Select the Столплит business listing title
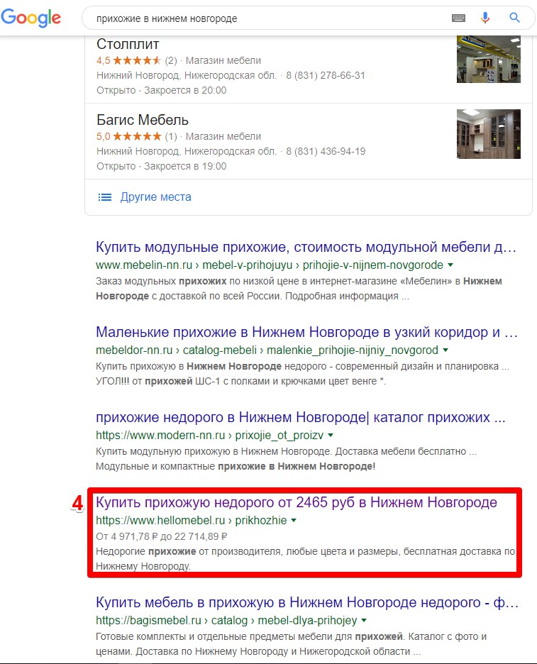The image size is (537, 664). [128, 44]
